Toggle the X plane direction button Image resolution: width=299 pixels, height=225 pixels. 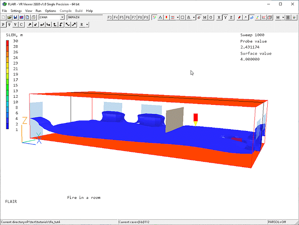(219, 17)
